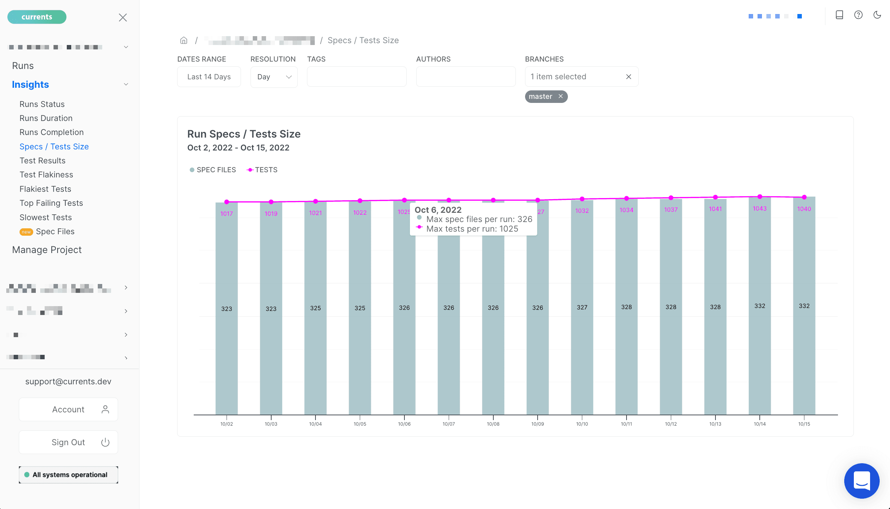Click the help question mark icon
This screenshot has height=509, width=890.
[858, 15]
